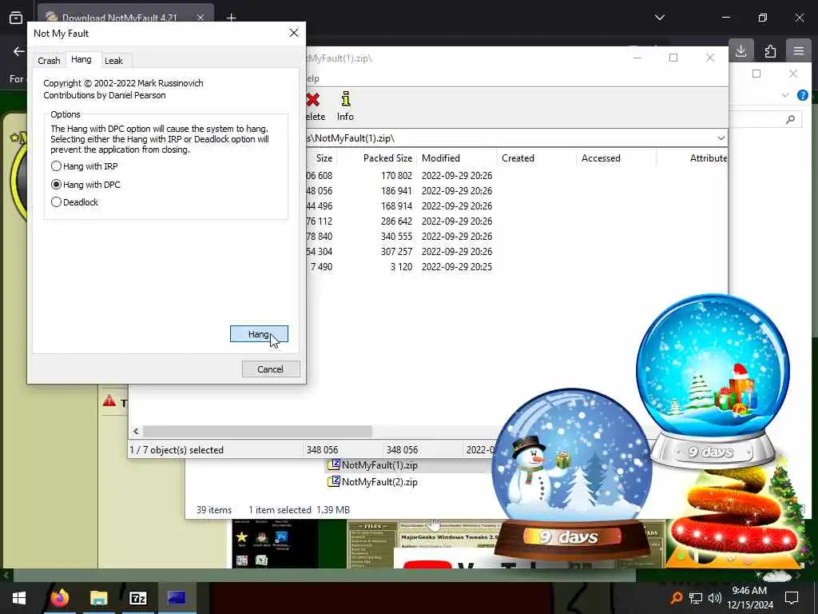The width and height of the screenshot is (818, 614).
Task: Open 7-Zip from the taskbar
Action: 137,598
